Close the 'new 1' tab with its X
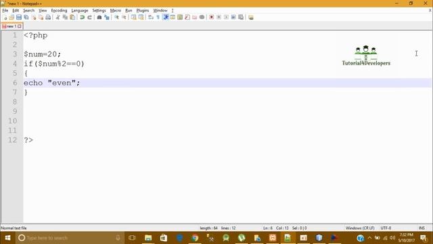 [20, 26]
